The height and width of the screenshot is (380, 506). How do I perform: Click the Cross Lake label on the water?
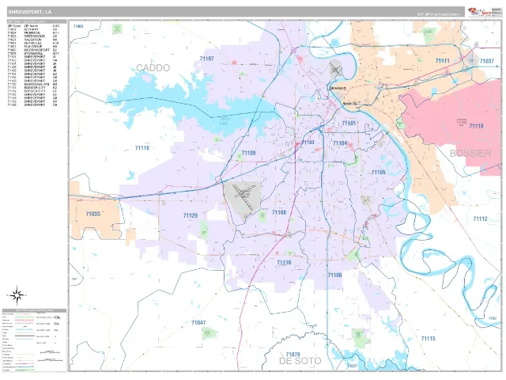click(x=225, y=121)
